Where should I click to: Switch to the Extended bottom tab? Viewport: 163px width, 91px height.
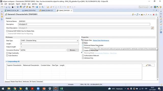click(x=40, y=82)
